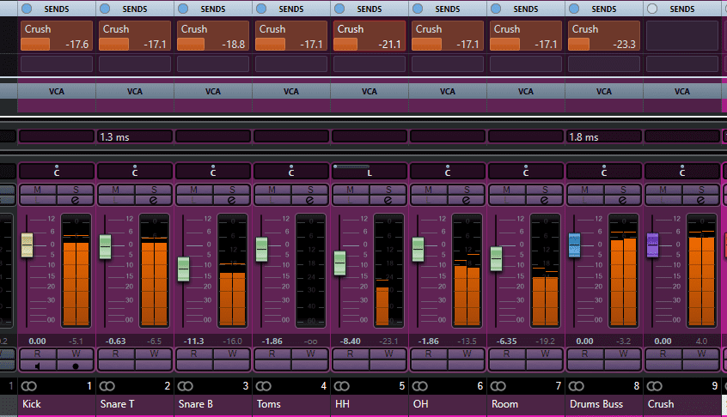Viewport: 727px width, 417px height.
Task: Bypass sends on HH channel
Action: (x=339, y=9)
